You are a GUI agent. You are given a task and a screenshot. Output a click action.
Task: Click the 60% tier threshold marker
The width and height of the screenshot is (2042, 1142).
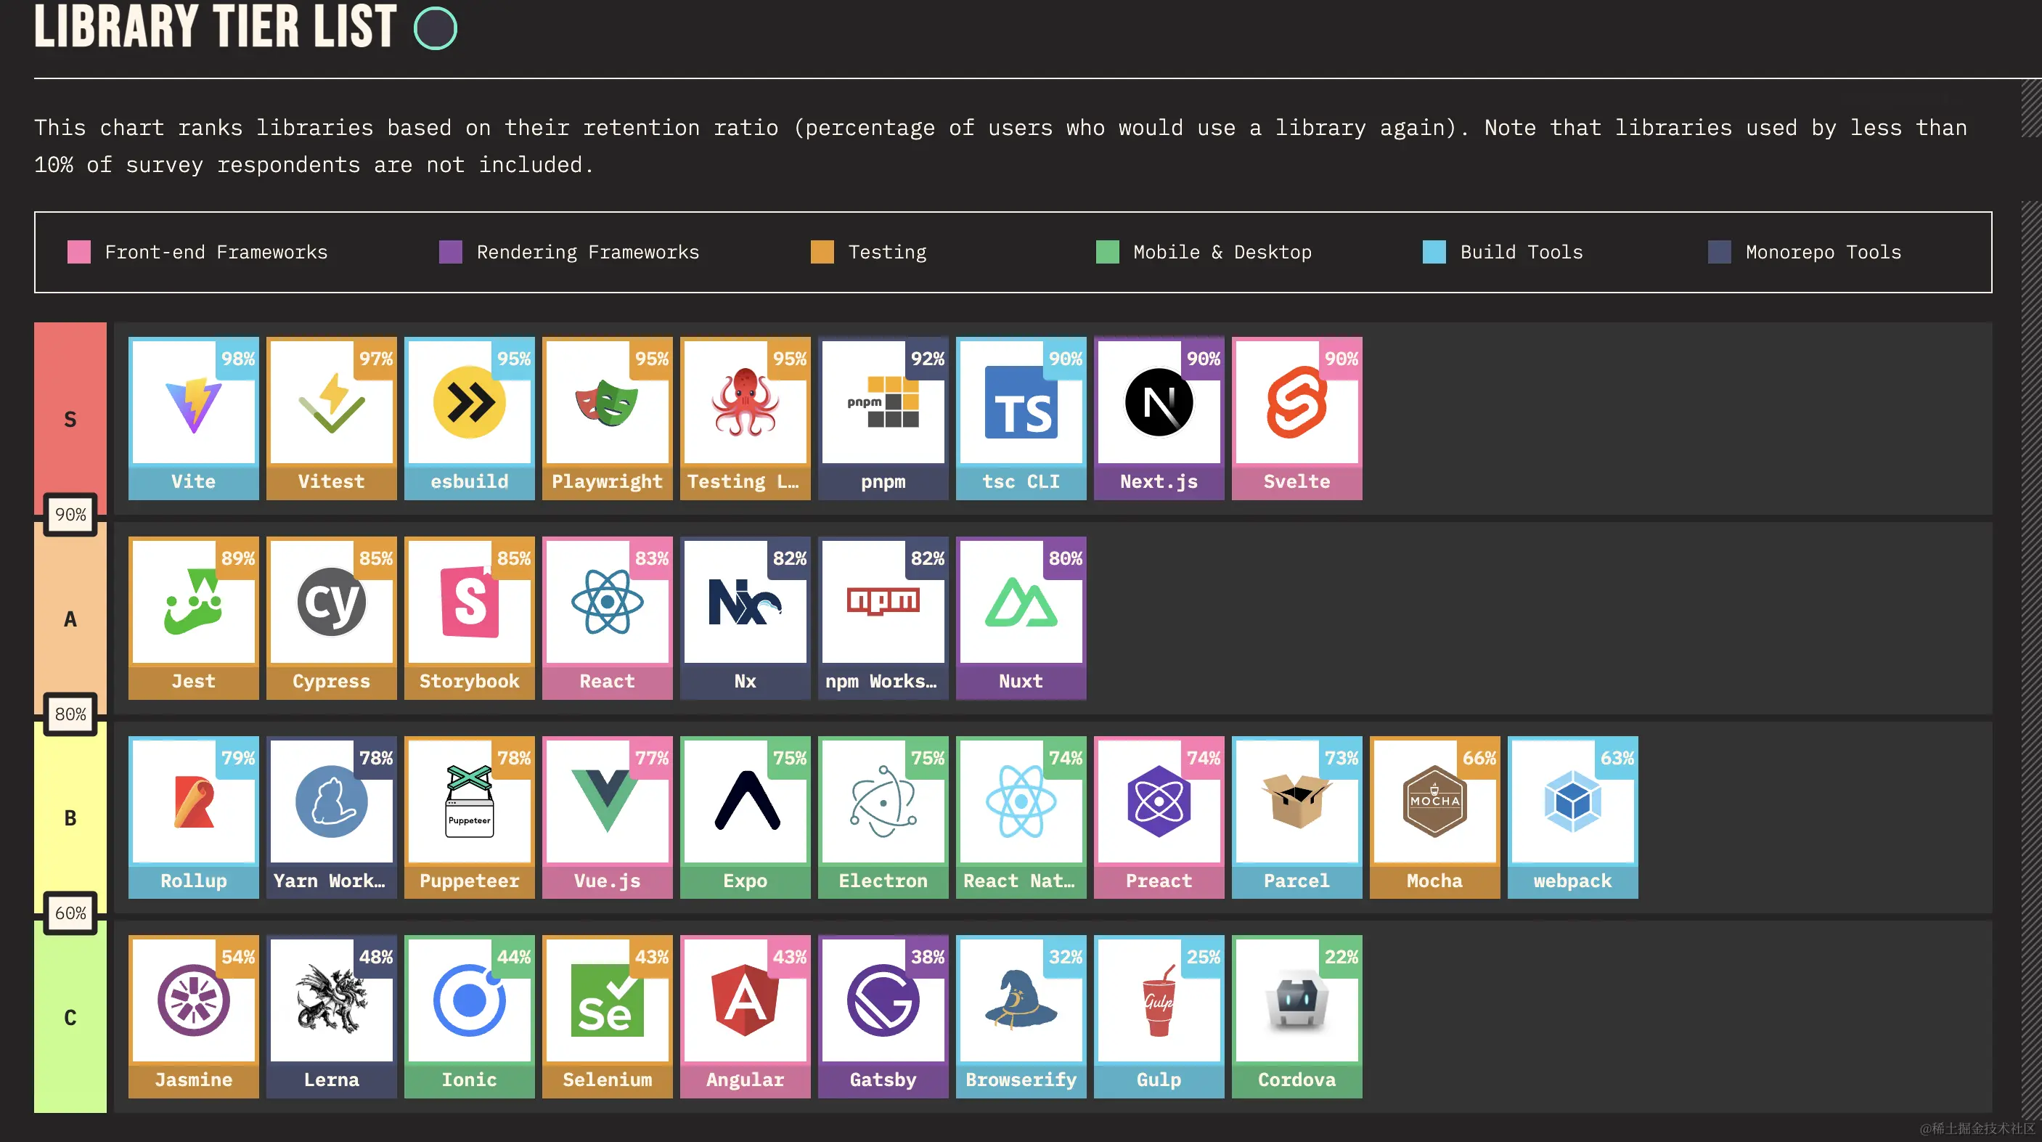(x=70, y=913)
